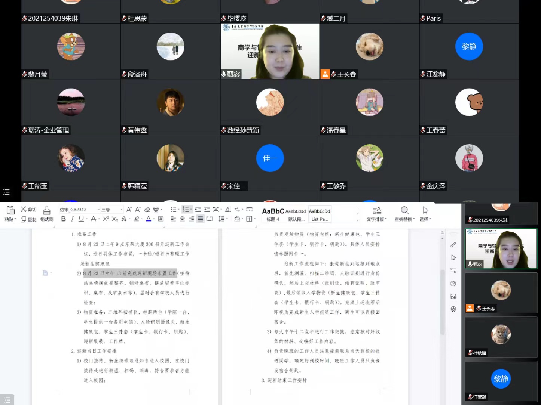Apply the 标题 4 heading style

[x=273, y=214]
